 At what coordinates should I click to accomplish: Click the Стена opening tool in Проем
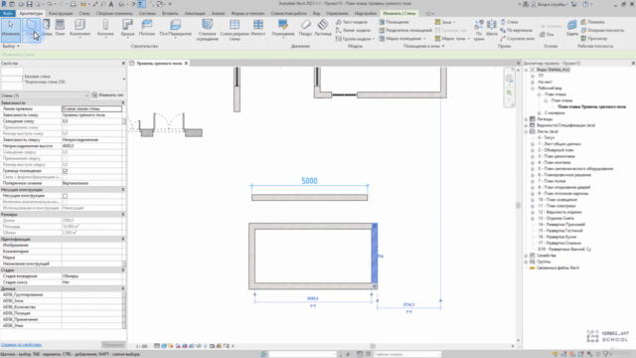click(x=509, y=22)
